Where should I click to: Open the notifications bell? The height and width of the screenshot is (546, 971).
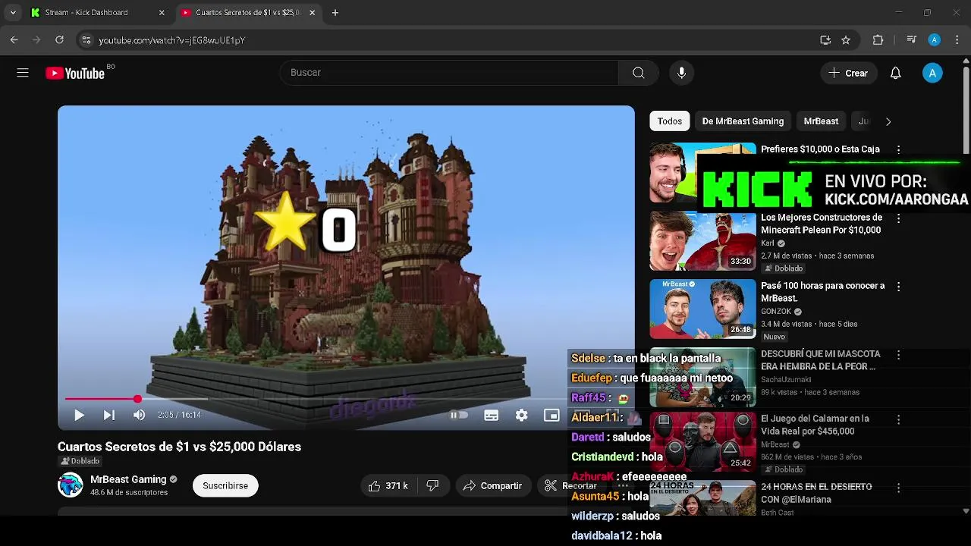tap(895, 73)
